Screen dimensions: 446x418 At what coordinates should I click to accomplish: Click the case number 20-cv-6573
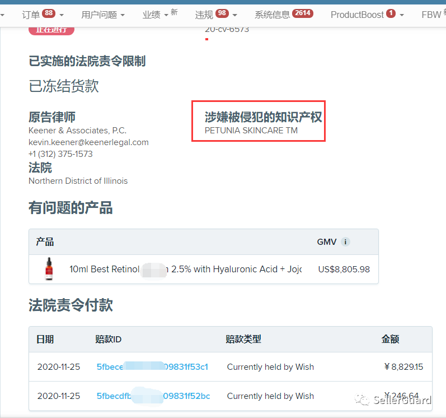tap(227, 30)
